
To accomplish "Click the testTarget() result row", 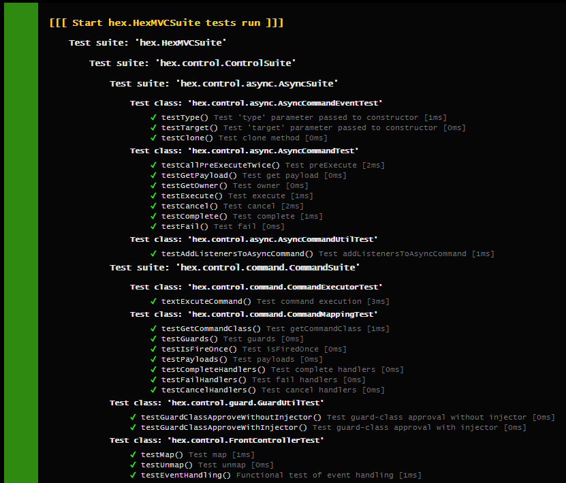I will coord(308,128).
